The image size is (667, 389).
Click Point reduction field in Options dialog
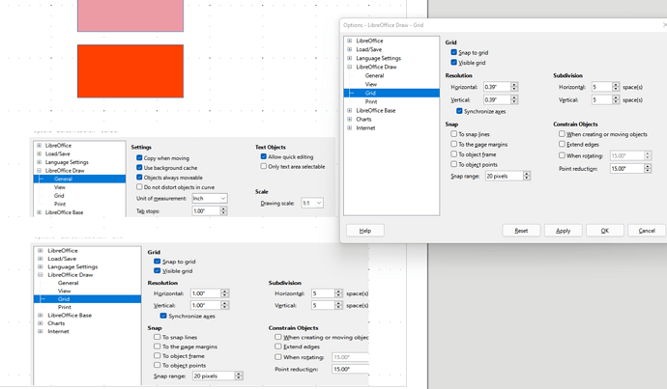(x=626, y=169)
